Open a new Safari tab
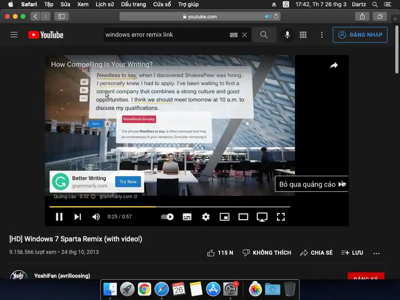This screenshot has width=400, height=300. (x=395, y=19)
